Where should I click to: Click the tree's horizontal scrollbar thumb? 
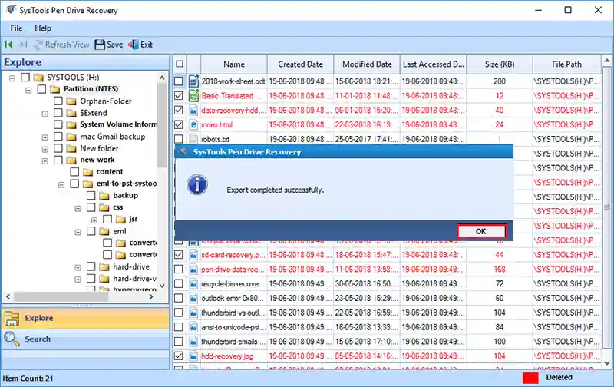pos(61,297)
